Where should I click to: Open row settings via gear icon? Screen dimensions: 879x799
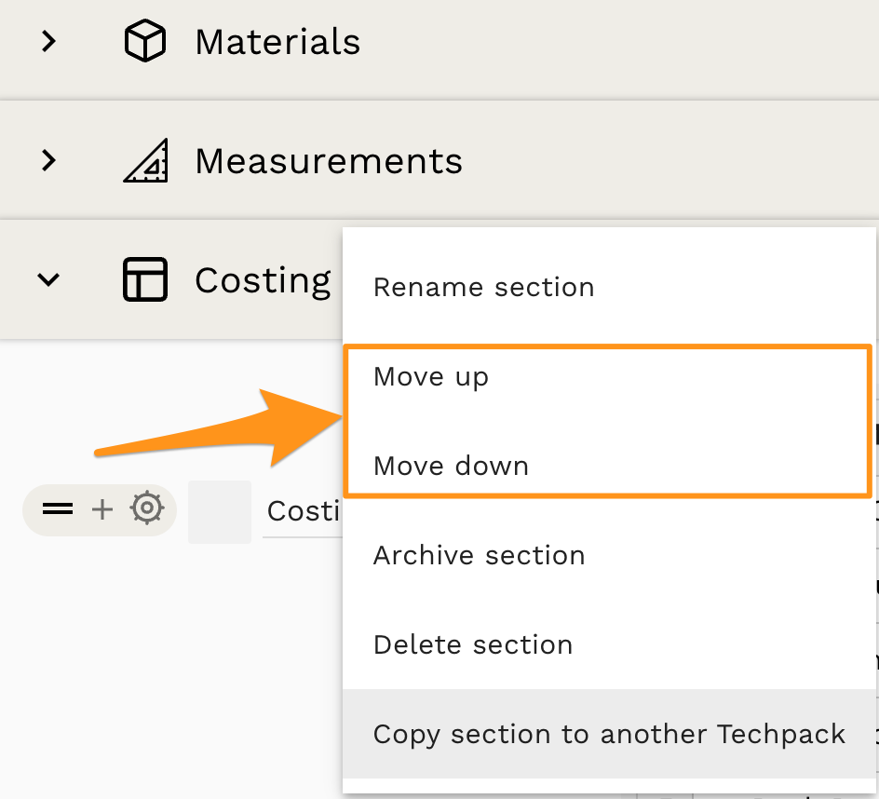147,509
